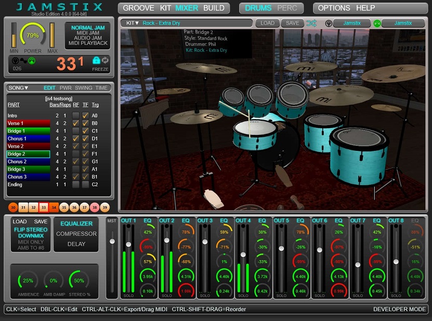Click the kit SAVE button
Image resolution: width=432 pixels, height=321 pixels.
click(292, 23)
